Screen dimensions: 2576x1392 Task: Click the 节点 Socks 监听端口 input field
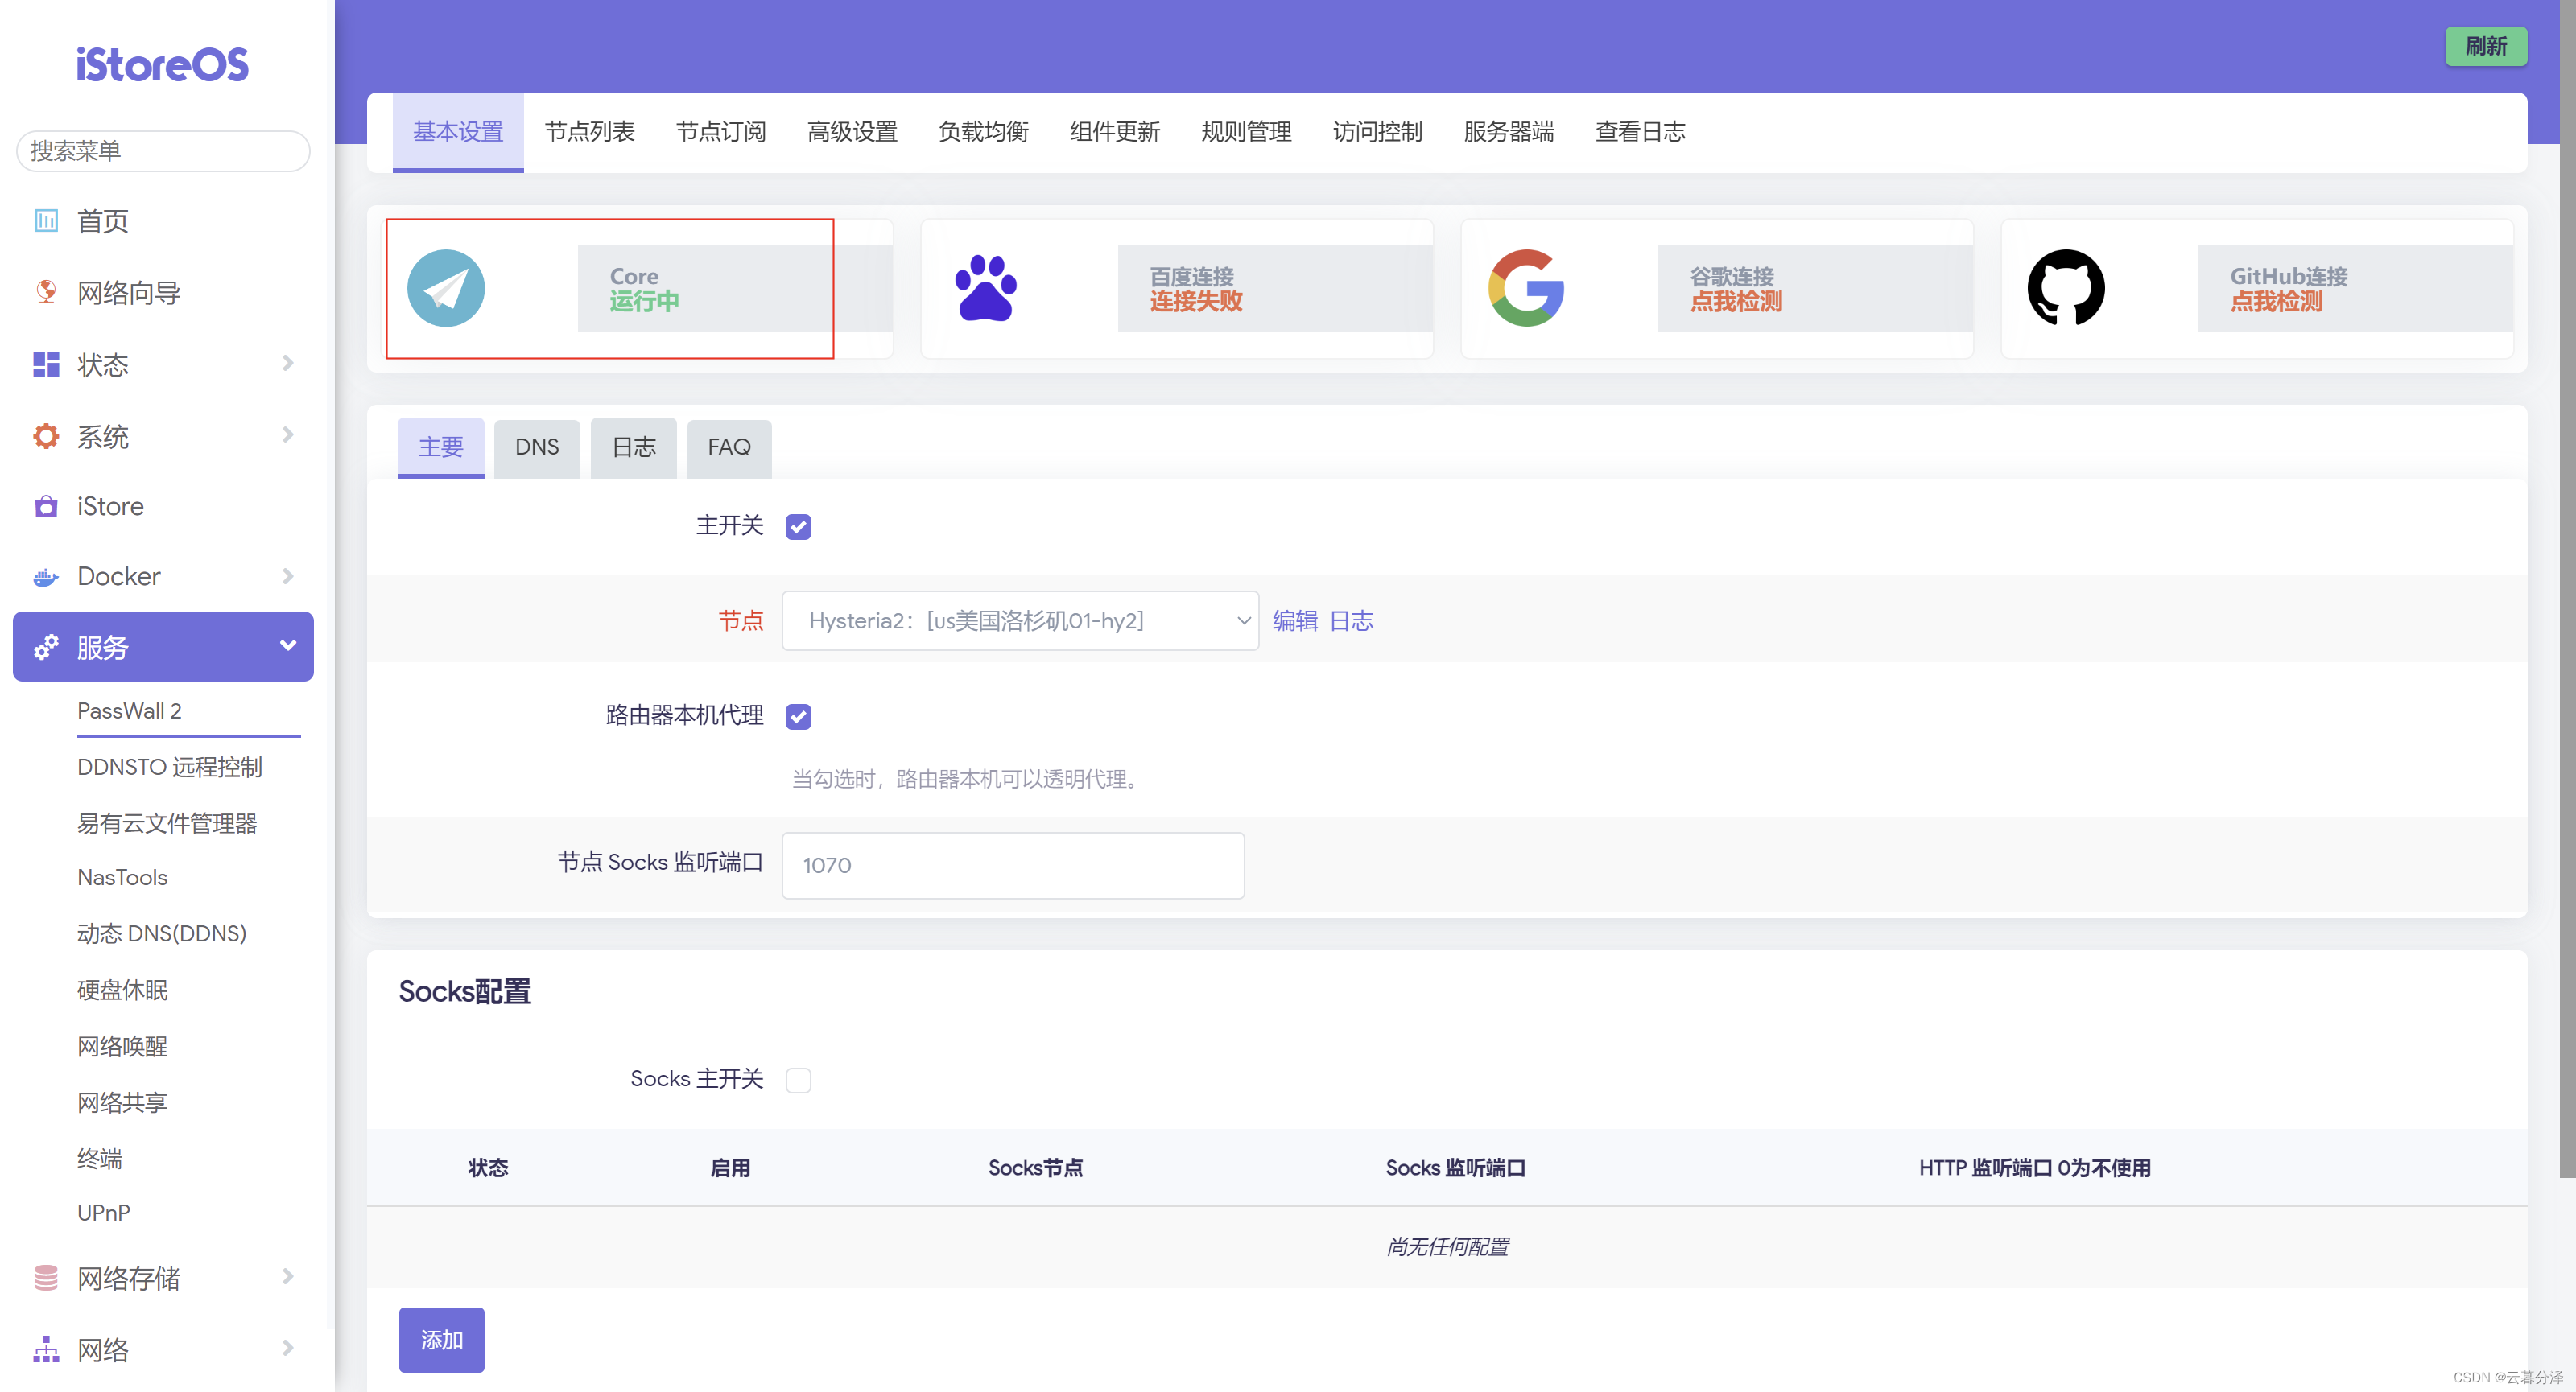(1012, 866)
